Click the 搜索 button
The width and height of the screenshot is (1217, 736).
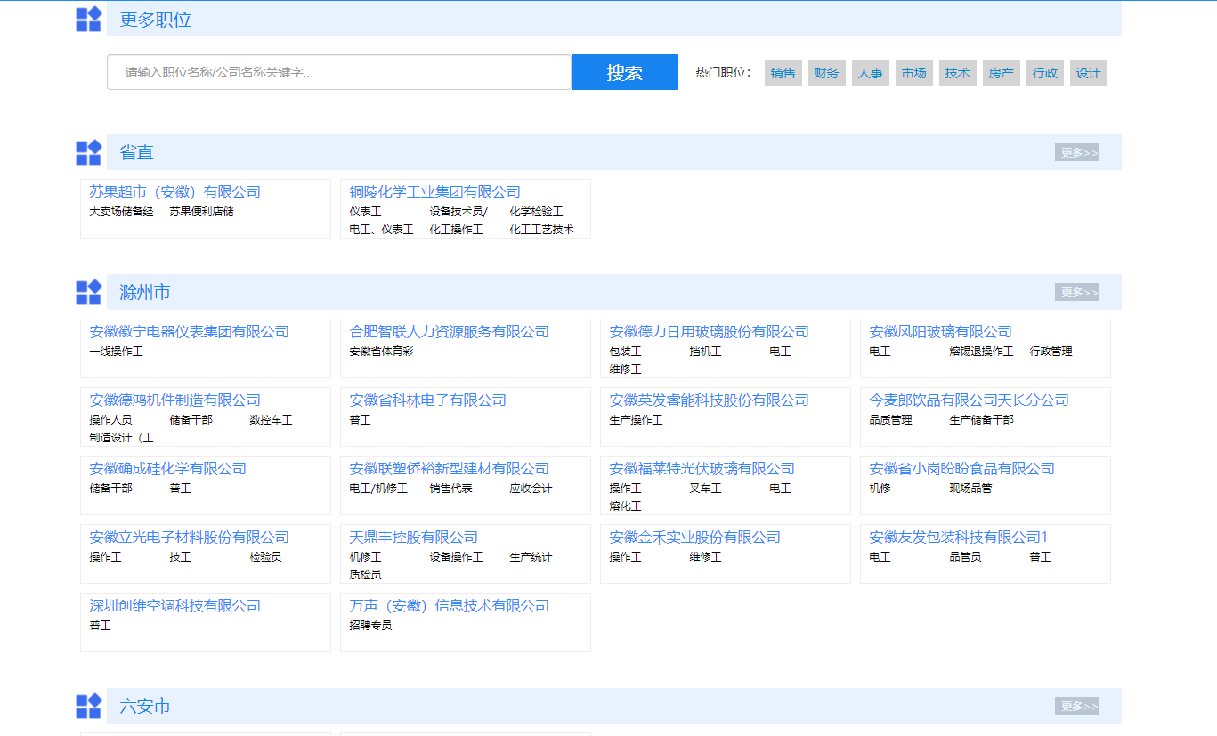pos(625,72)
